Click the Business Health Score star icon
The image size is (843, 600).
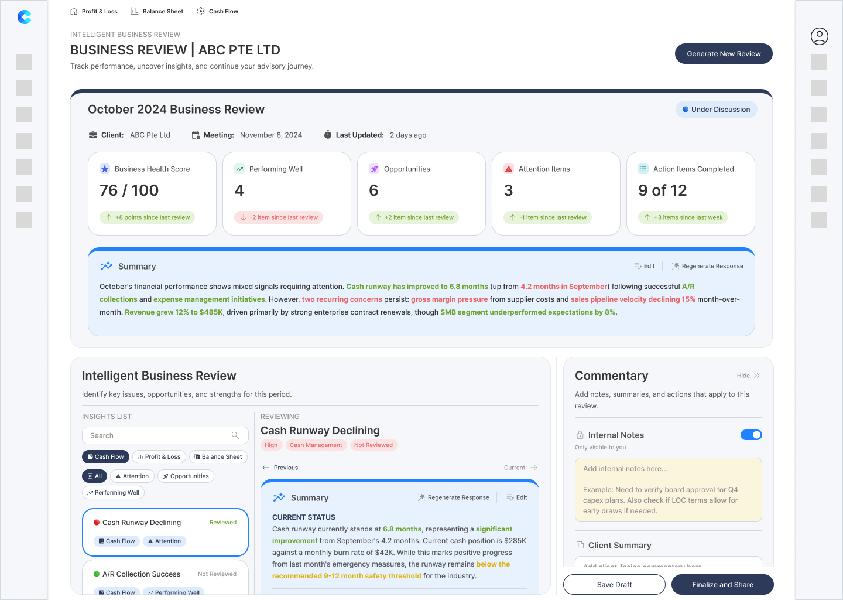[x=105, y=169]
